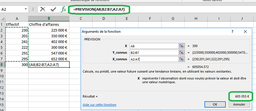Click the Chiffre d'affaires header cell

click(x=49, y=25)
